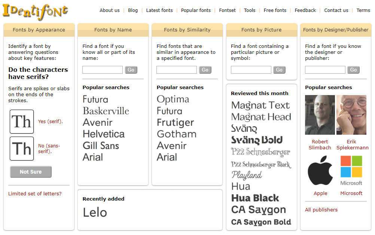
Task: Open the Feedback page
Action: click(305, 10)
